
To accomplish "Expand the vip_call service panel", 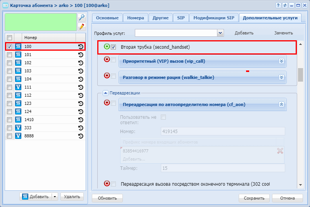I will pyautogui.click(x=282, y=61).
